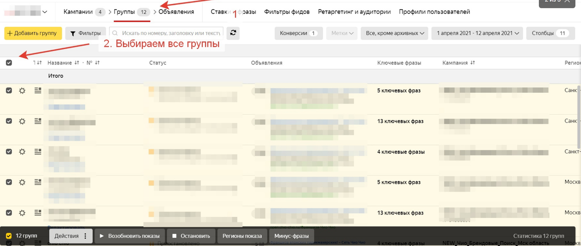Click the Регионы показа button

click(242, 236)
